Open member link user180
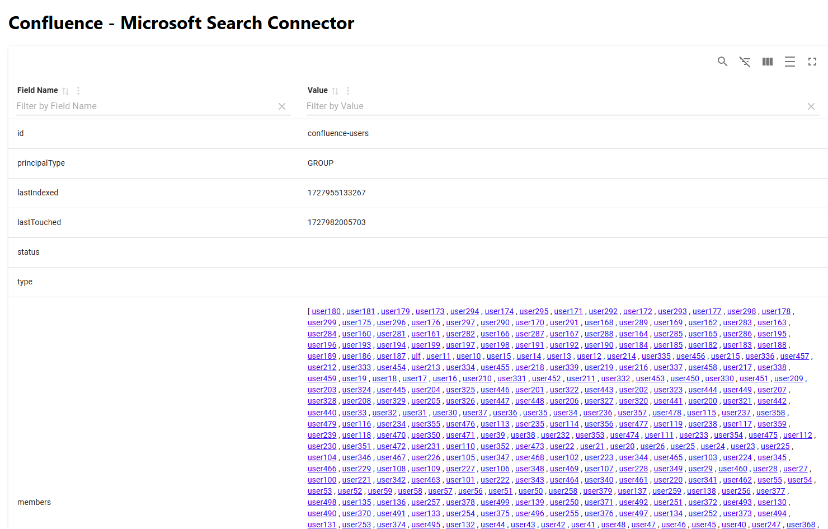828x529 pixels. click(x=326, y=311)
